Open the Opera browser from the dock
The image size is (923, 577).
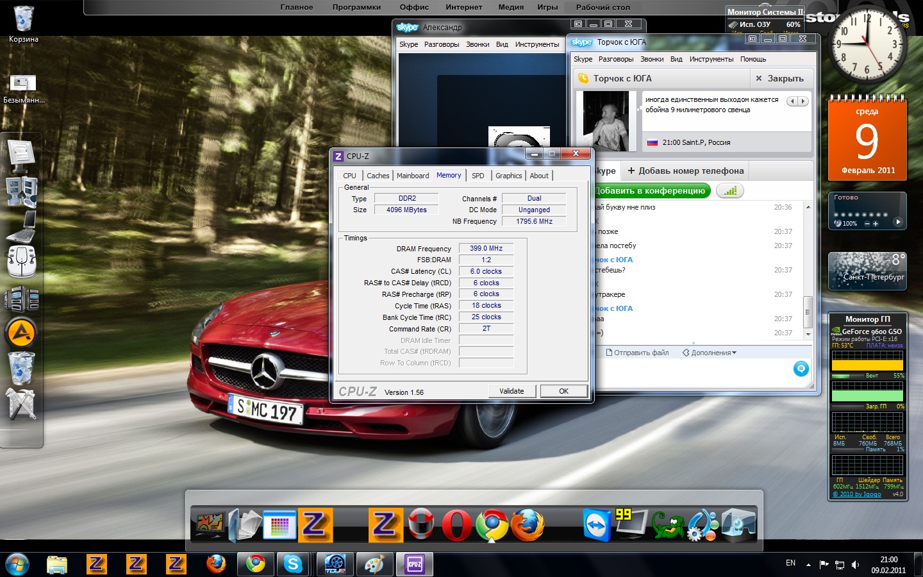tap(456, 525)
